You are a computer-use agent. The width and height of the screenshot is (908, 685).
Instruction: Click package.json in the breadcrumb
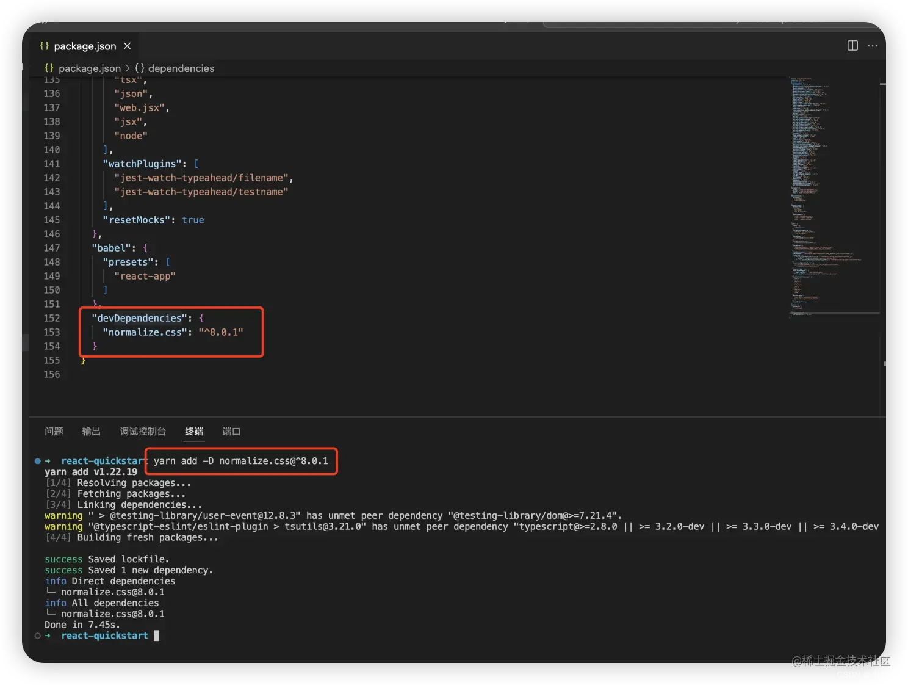click(89, 68)
